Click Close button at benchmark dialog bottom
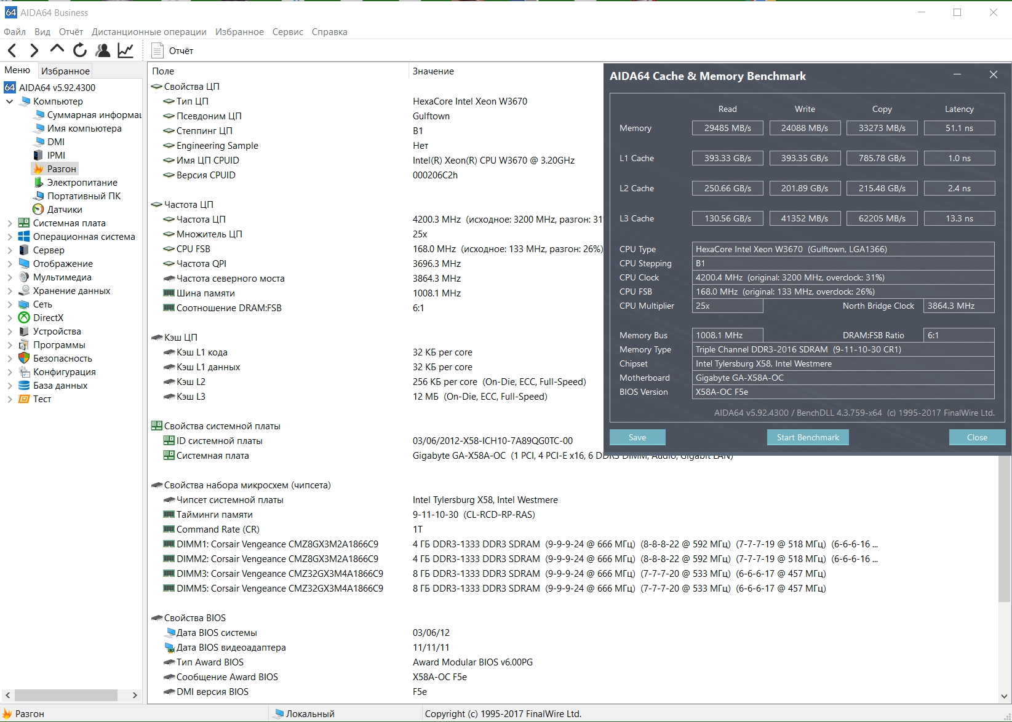 point(977,437)
